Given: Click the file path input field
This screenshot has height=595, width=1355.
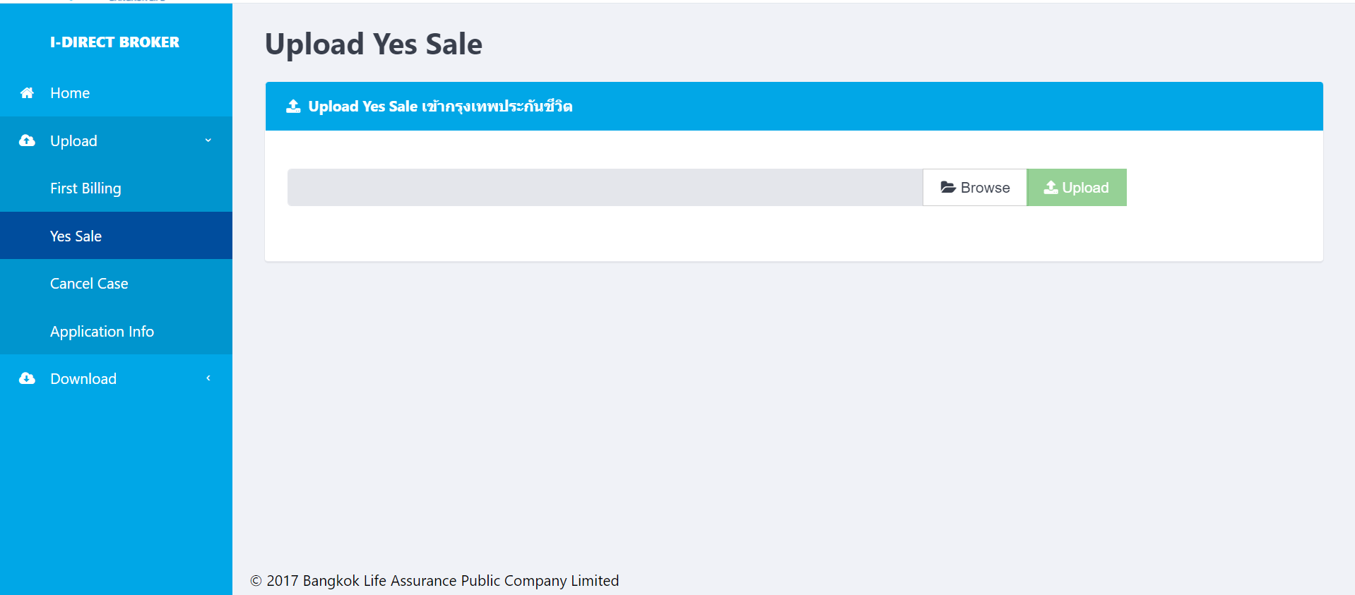Looking at the screenshot, I should pos(605,187).
